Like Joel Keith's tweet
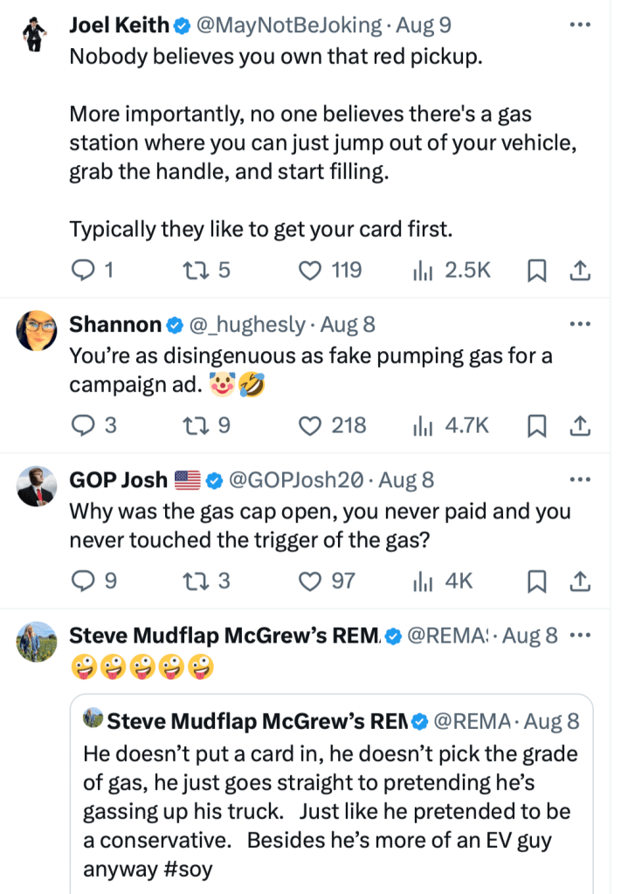 pyautogui.click(x=311, y=271)
